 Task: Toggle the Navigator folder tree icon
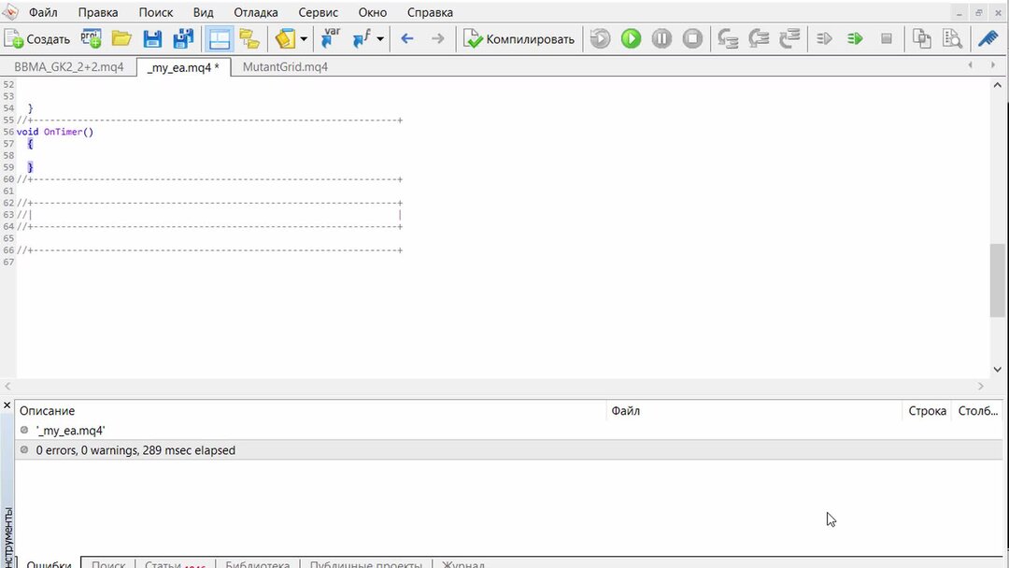(249, 39)
